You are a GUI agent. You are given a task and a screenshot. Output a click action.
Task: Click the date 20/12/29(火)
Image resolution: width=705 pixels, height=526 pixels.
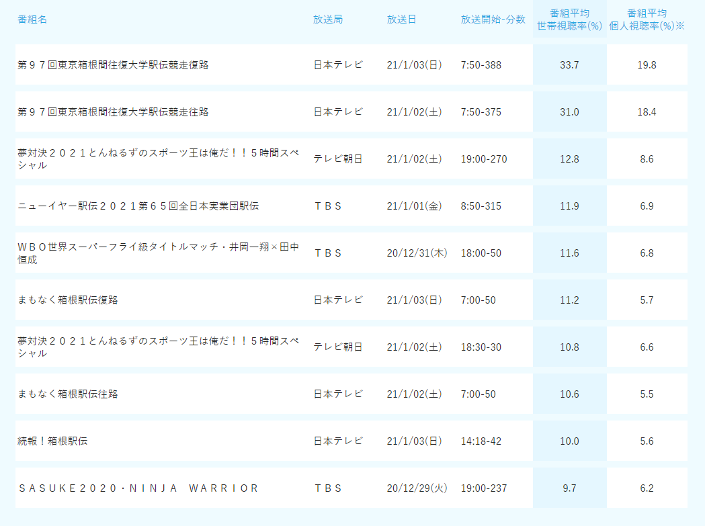417,488
